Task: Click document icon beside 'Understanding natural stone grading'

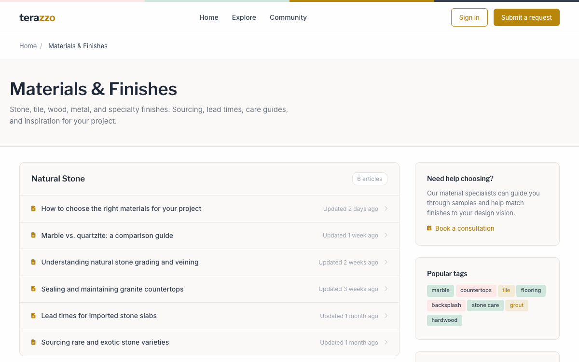Action: (33, 262)
